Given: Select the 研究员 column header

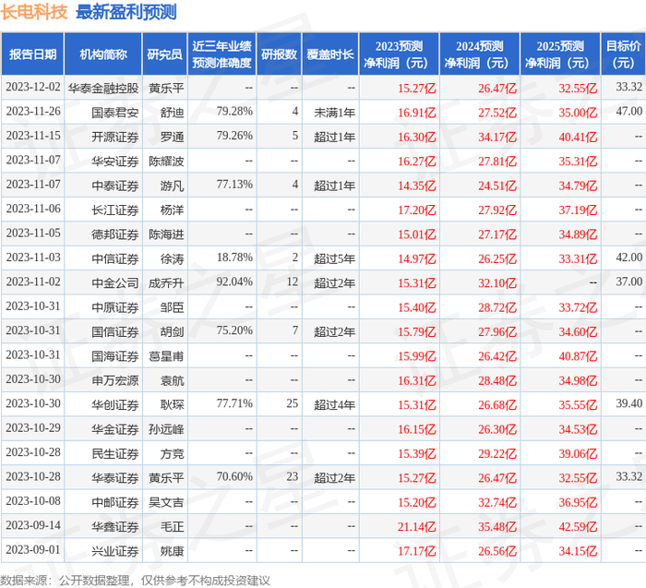Looking at the screenshot, I should point(165,54).
